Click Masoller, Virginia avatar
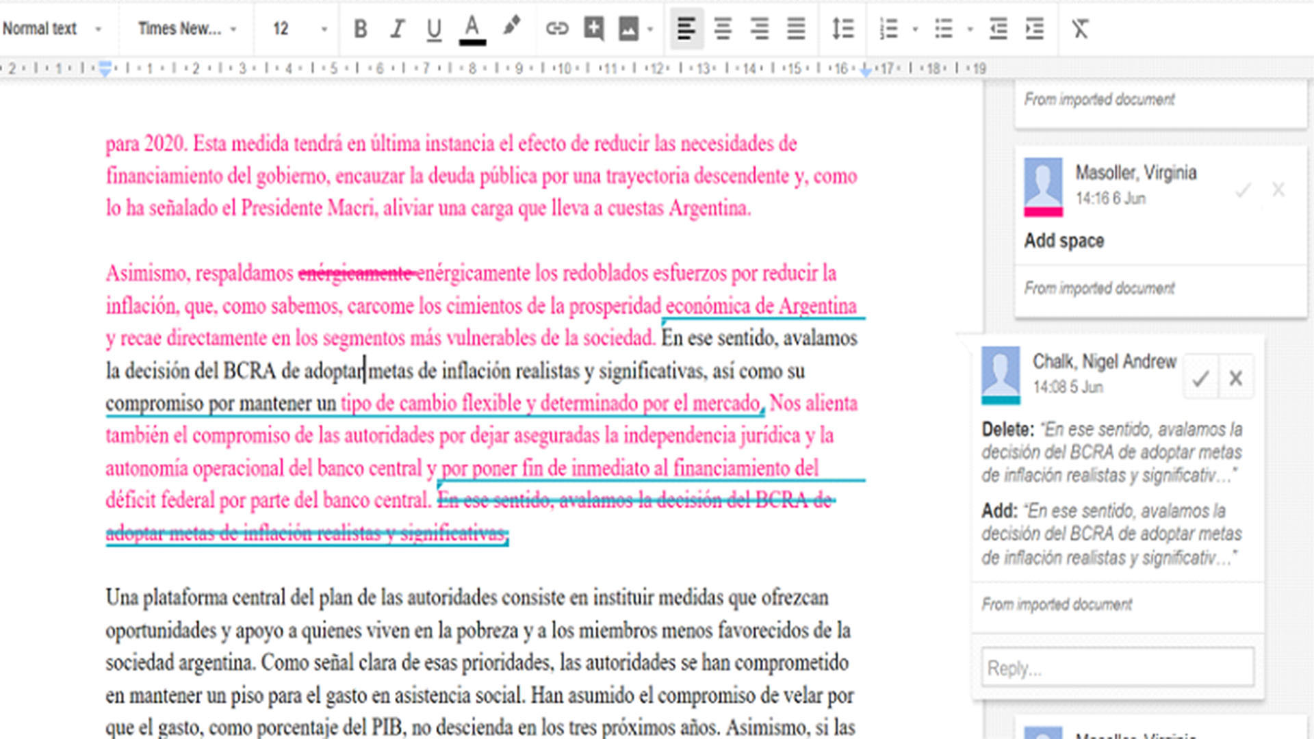 pos(1043,187)
